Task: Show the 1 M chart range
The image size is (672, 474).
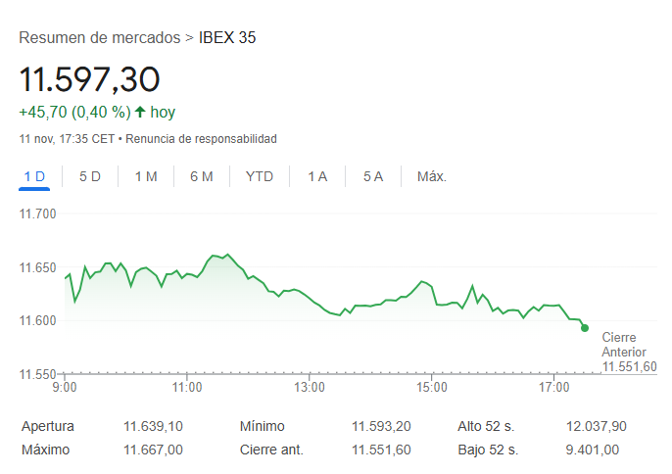Action: [146, 176]
